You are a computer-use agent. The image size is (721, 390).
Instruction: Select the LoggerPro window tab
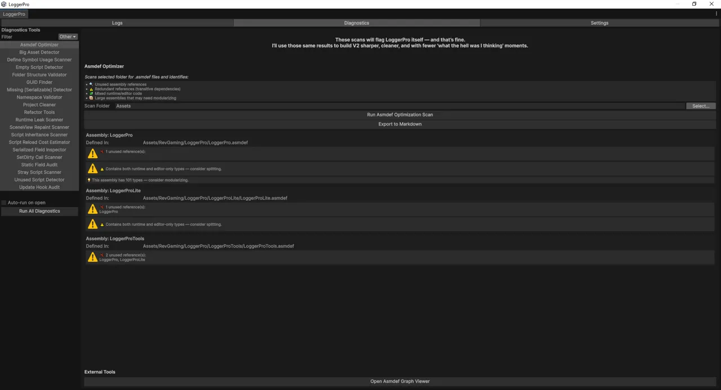(x=14, y=14)
